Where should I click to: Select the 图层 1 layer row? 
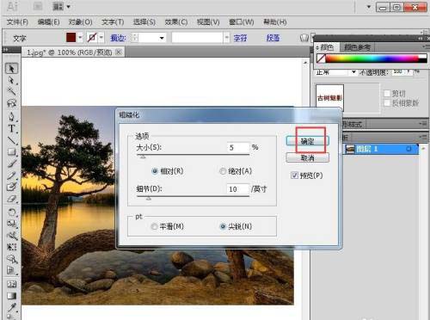point(381,149)
